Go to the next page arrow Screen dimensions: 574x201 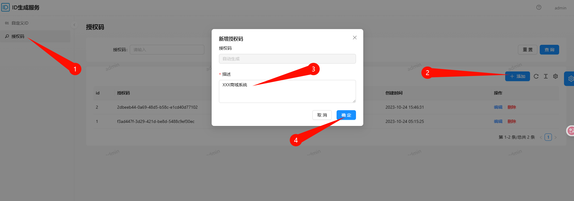tap(556, 137)
